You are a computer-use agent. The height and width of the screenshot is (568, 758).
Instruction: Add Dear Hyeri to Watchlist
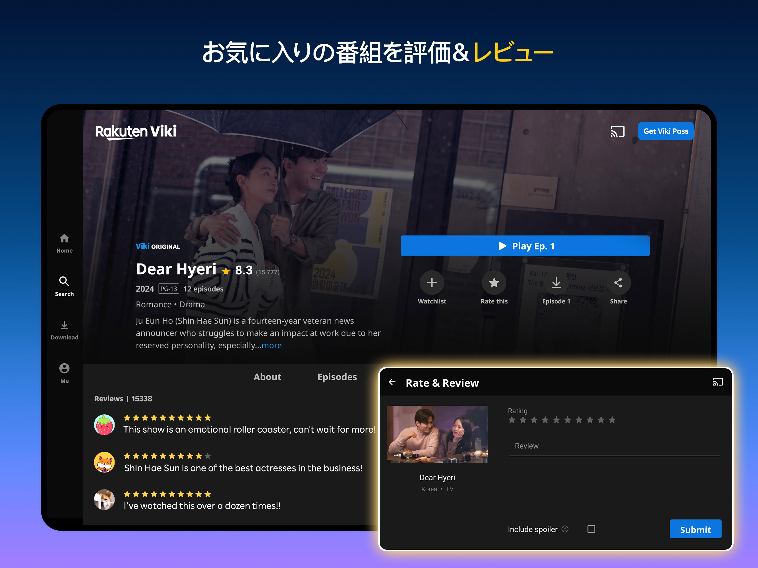(x=431, y=283)
